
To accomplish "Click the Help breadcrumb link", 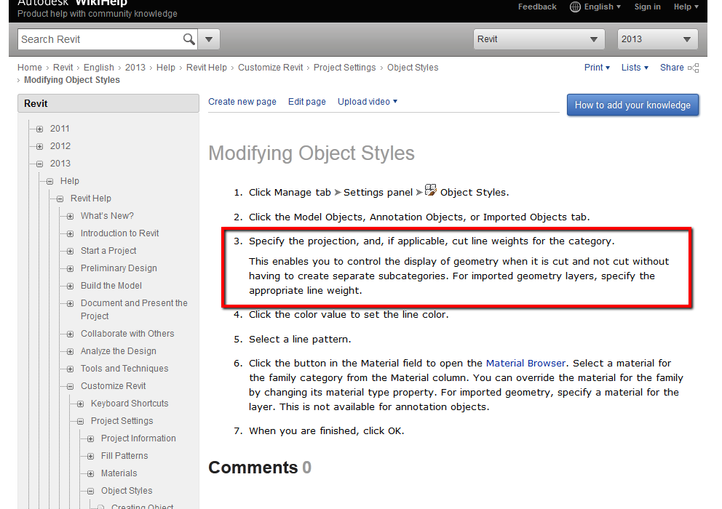I will (166, 68).
